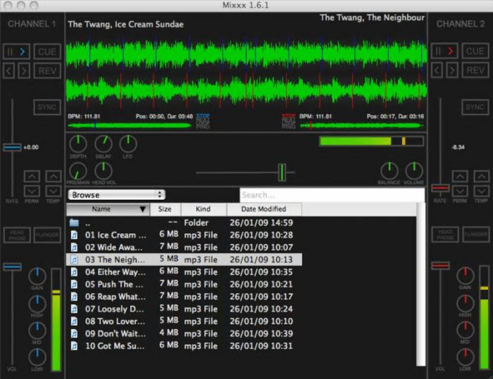
Task: Click the Channel 1 volume fader handle
Action: (12, 267)
